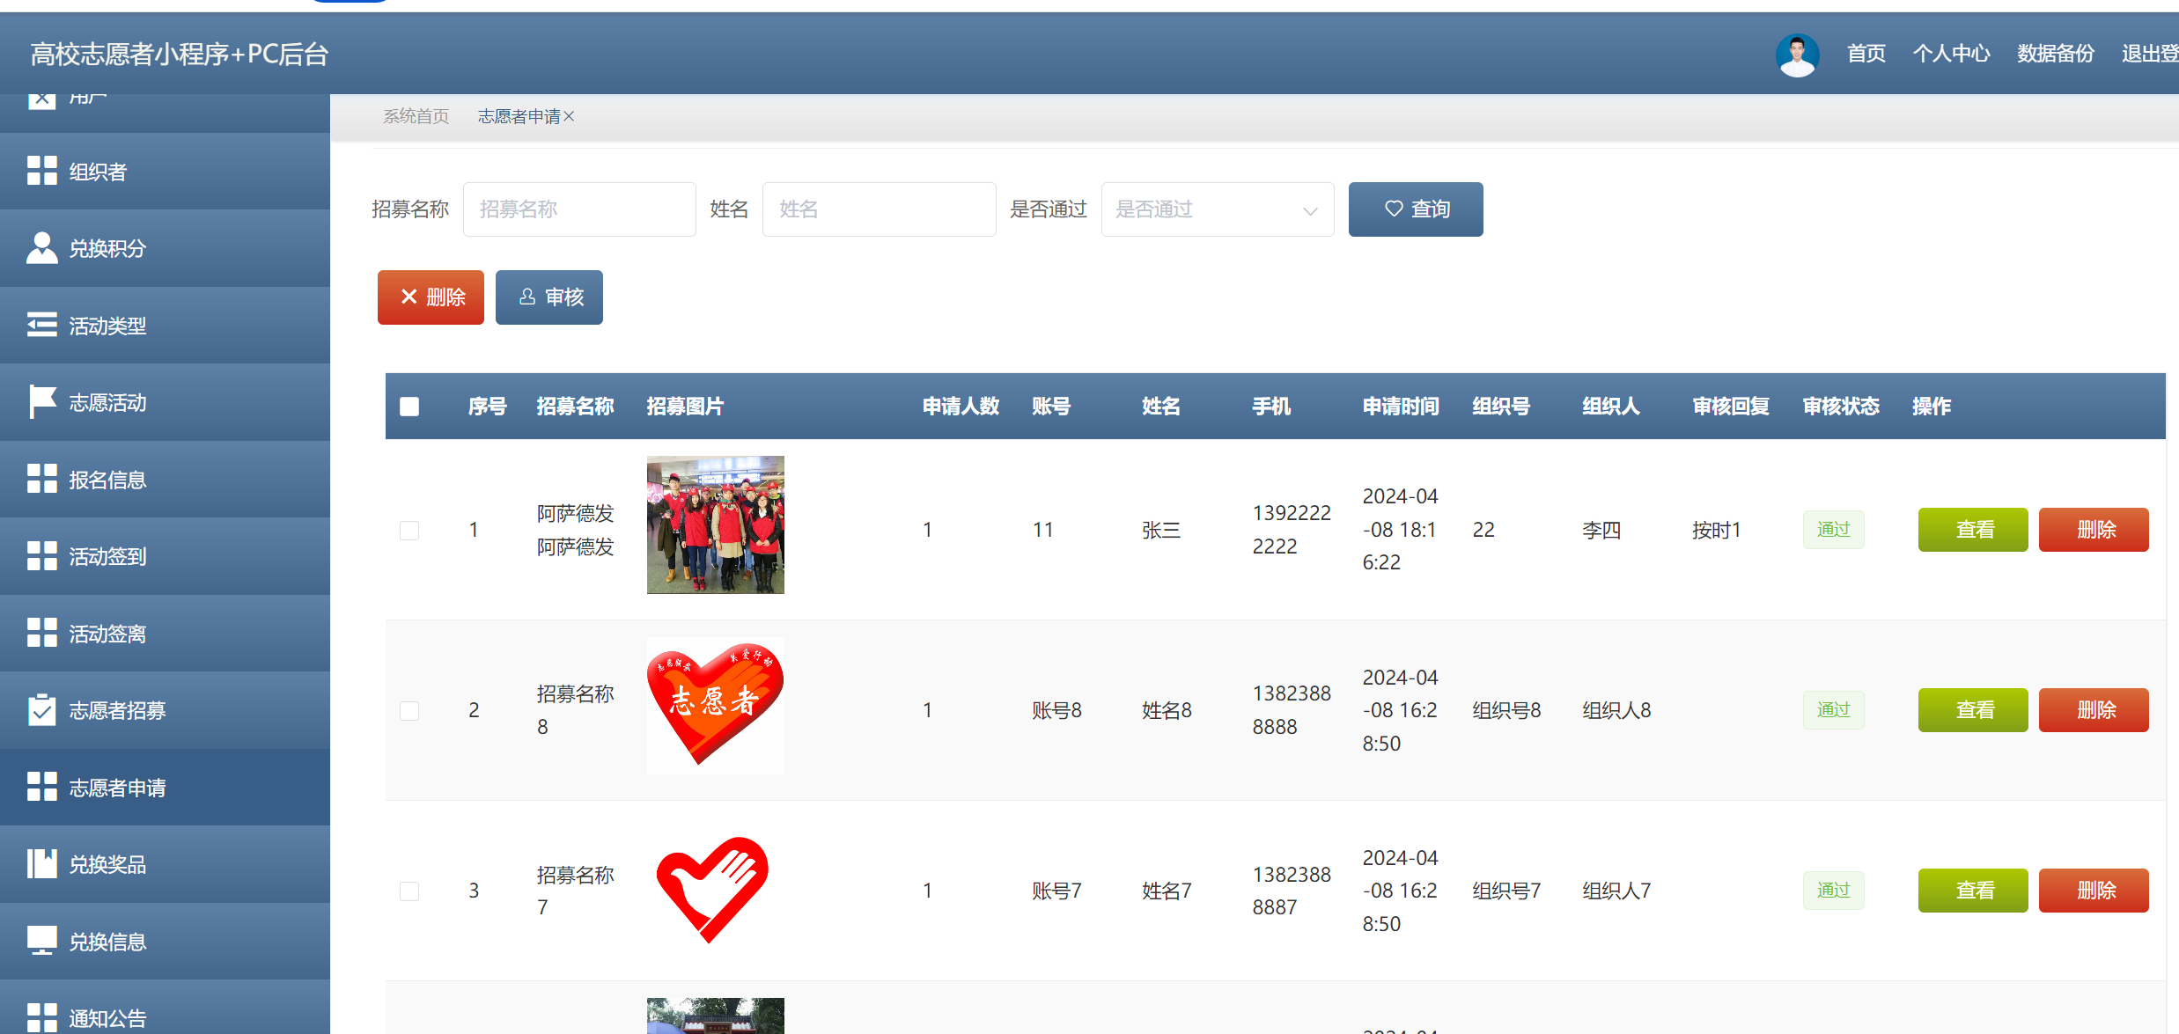The width and height of the screenshot is (2179, 1034).
Task: Switch to the 系统首页 tab
Action: tap(416, 116)
